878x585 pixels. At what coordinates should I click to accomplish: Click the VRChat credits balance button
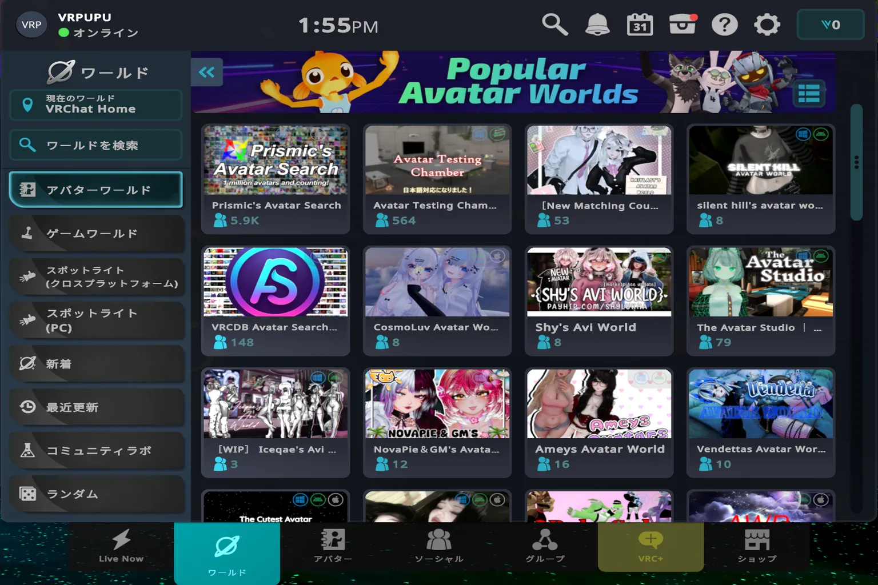coord(831,25)
